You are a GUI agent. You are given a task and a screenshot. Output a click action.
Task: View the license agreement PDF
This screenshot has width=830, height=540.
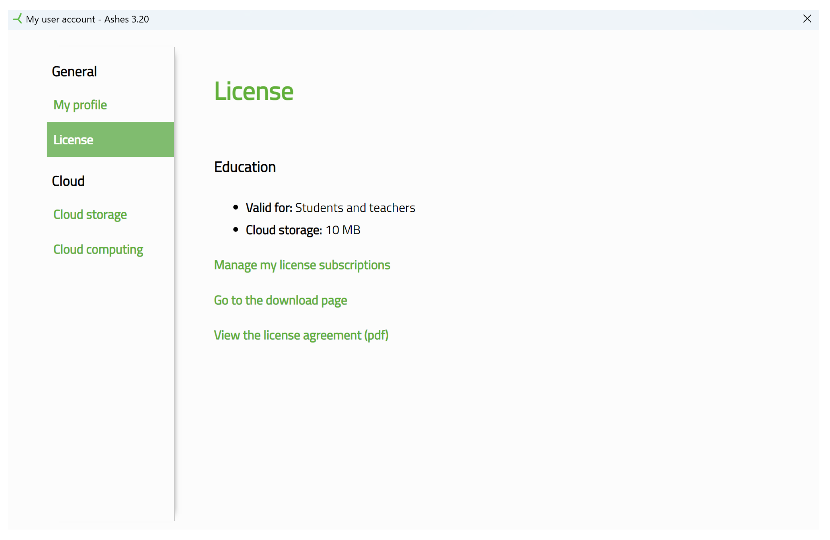coord(301,335)
